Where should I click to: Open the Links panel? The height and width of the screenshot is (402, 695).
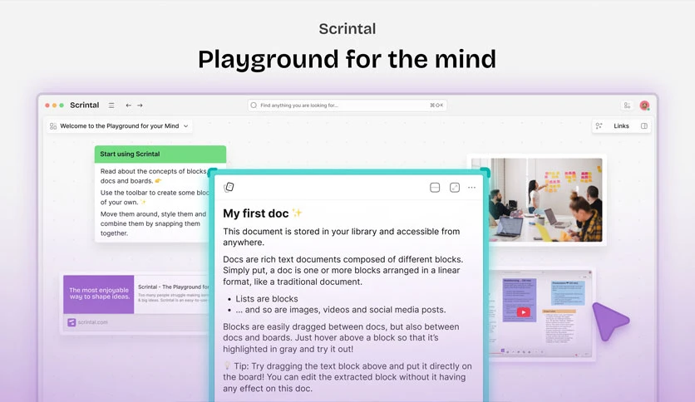click(621, 126)
